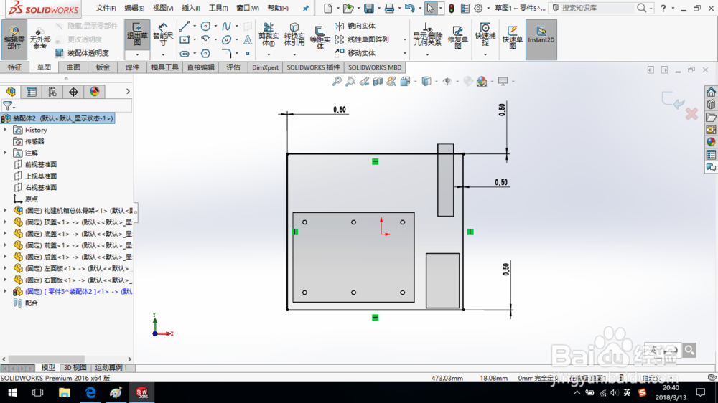Toggle Instant2D mode
Viewport: 718px width, 403px height.
(541, 39)
